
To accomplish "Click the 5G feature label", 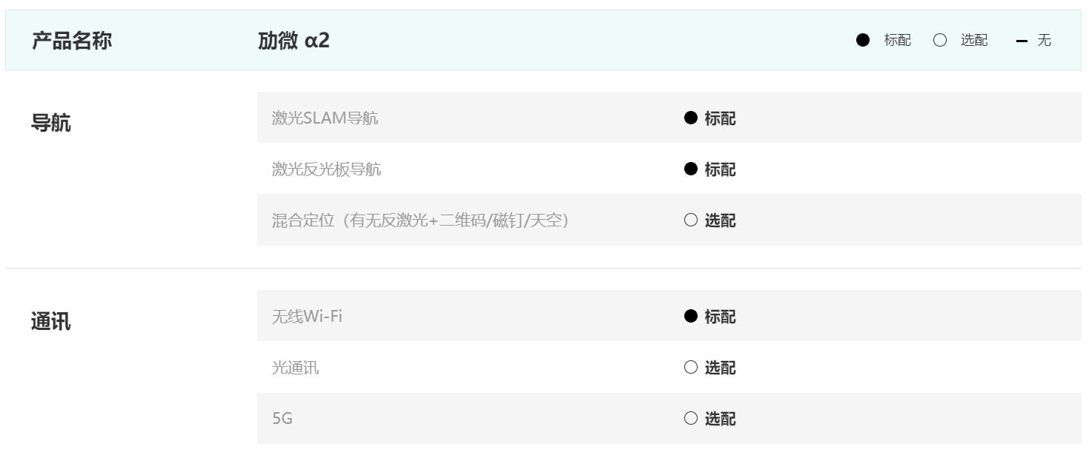I will [x=282, y=419].
